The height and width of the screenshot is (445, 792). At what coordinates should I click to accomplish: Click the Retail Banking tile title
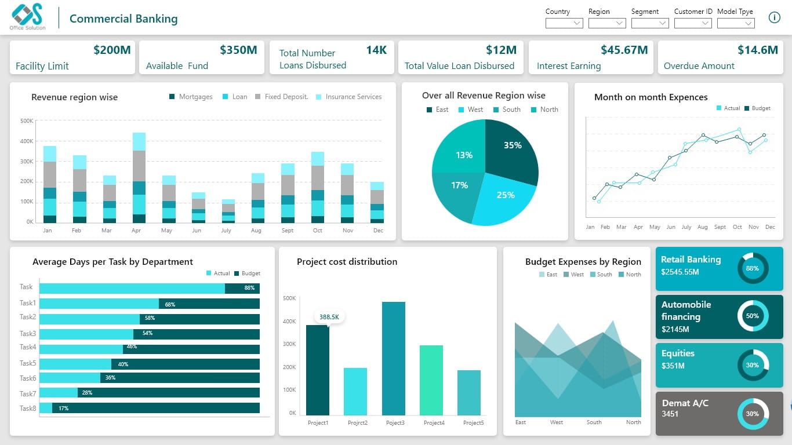(x=691, y=260)
